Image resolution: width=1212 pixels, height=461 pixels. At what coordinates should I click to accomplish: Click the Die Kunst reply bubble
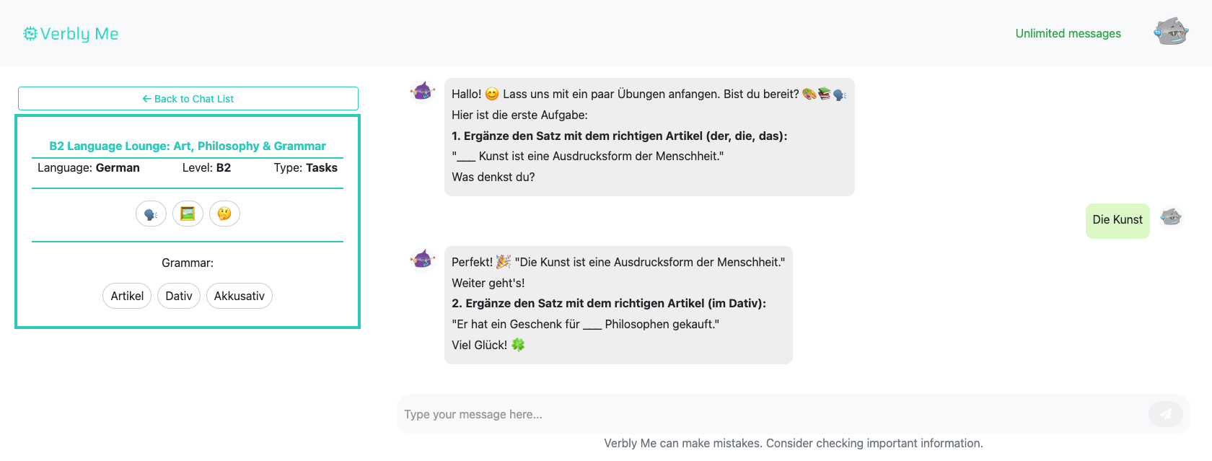pos(1117,220)
